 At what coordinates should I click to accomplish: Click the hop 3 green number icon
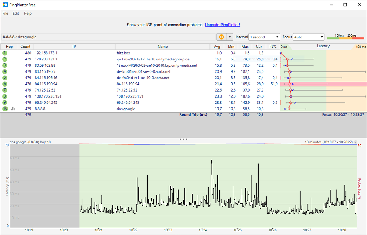[5, 65]
